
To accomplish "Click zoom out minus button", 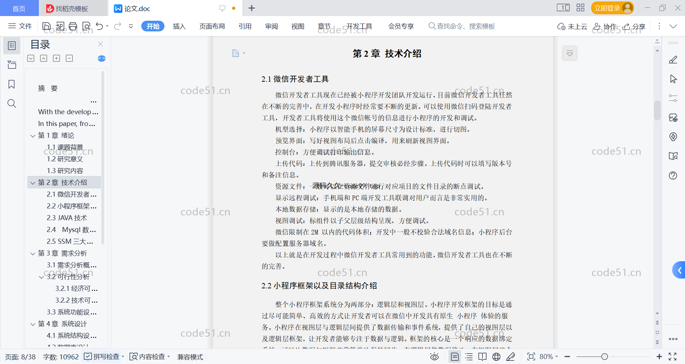I will [567, 357].
